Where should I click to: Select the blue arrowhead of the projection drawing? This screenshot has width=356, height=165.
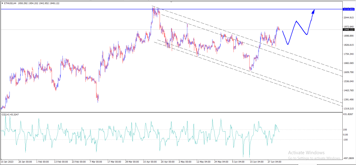313,11
